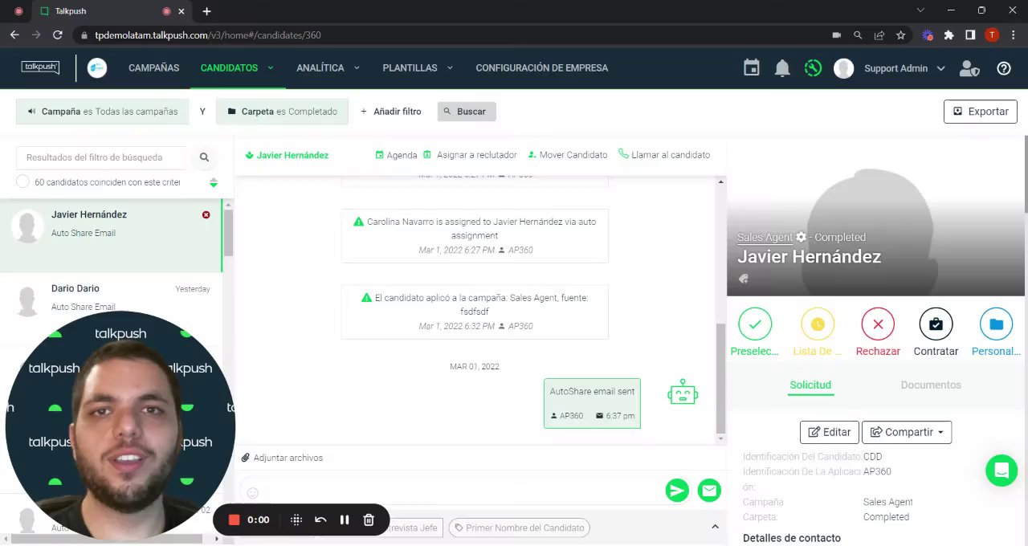Screen dimensions: 1028x546
Task: Open the CAMPAÑAS menu
Action: click(x=154, y=68)
